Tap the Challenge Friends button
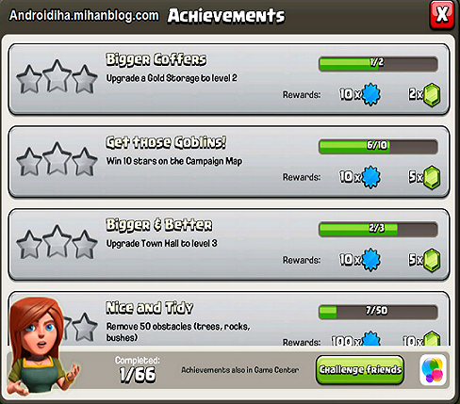 [360, 370]
